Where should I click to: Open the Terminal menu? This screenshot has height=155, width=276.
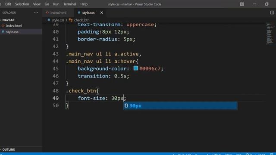pos(70,4)
